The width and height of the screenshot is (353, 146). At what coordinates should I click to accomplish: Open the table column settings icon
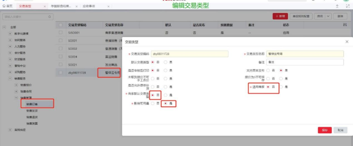point(345,25)
